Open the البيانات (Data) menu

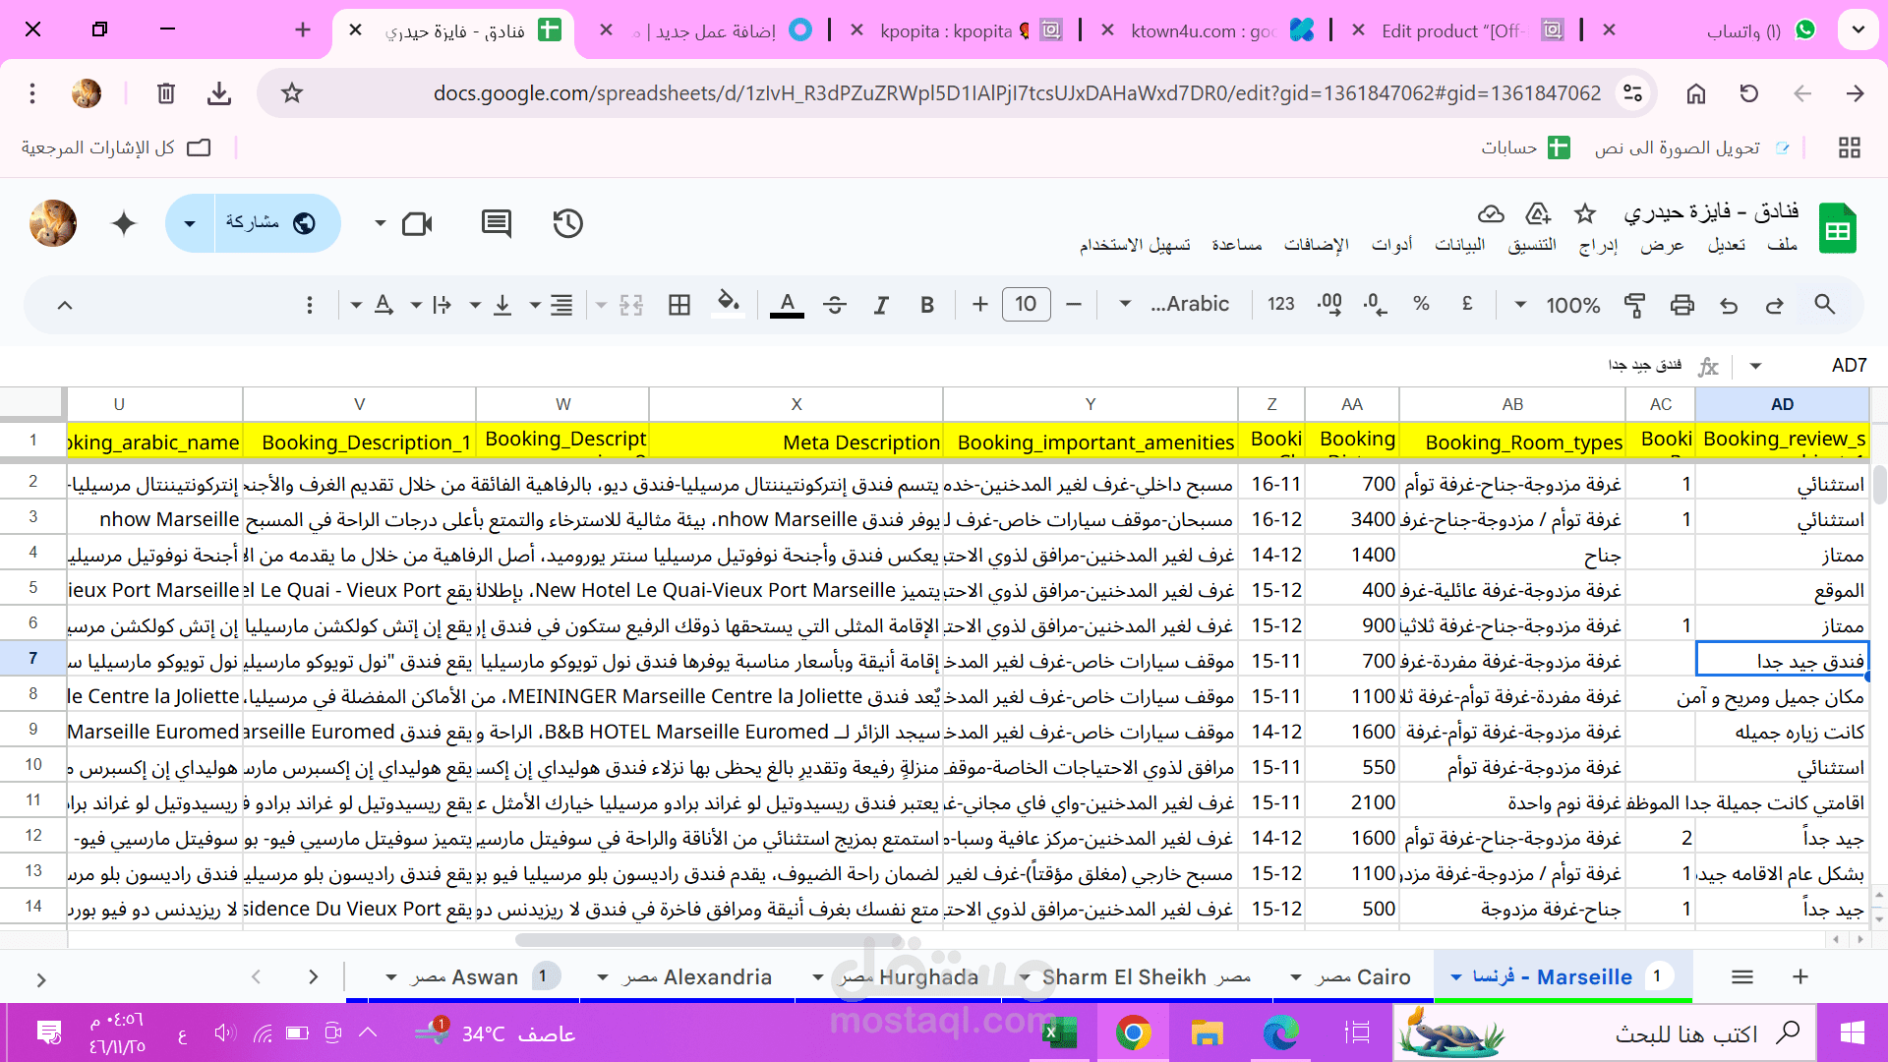pos(1460,244)
